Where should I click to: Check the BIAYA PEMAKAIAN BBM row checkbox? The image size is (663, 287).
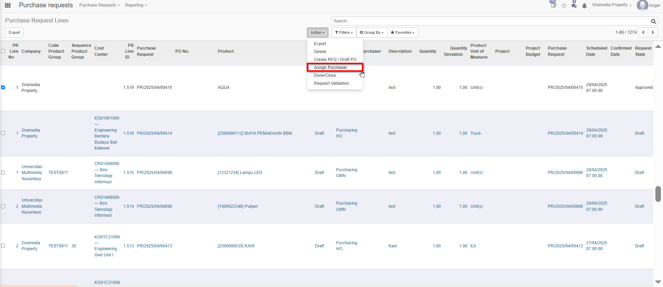(x=3, y=133)
